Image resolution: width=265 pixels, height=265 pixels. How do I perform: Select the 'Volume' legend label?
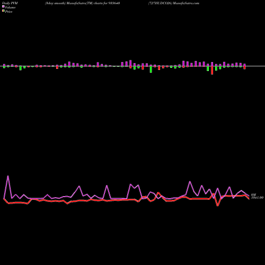coord(10,7)
